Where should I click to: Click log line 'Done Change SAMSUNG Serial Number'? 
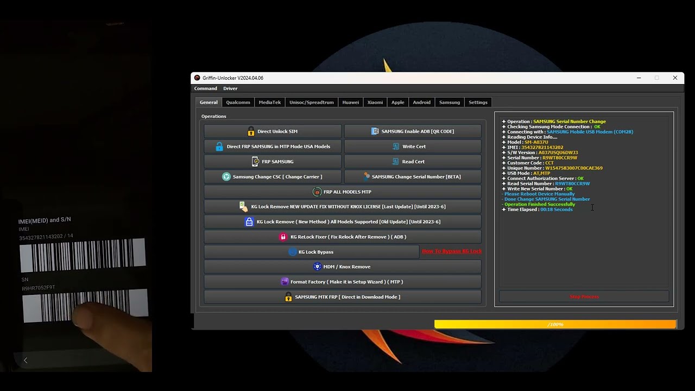pos(546,199)
